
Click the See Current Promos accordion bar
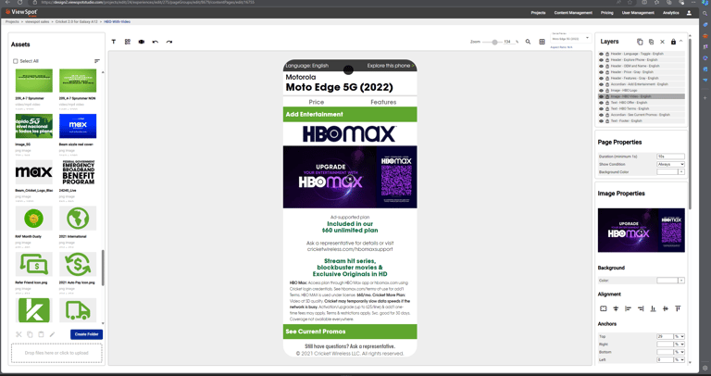(x=350, y=332)
